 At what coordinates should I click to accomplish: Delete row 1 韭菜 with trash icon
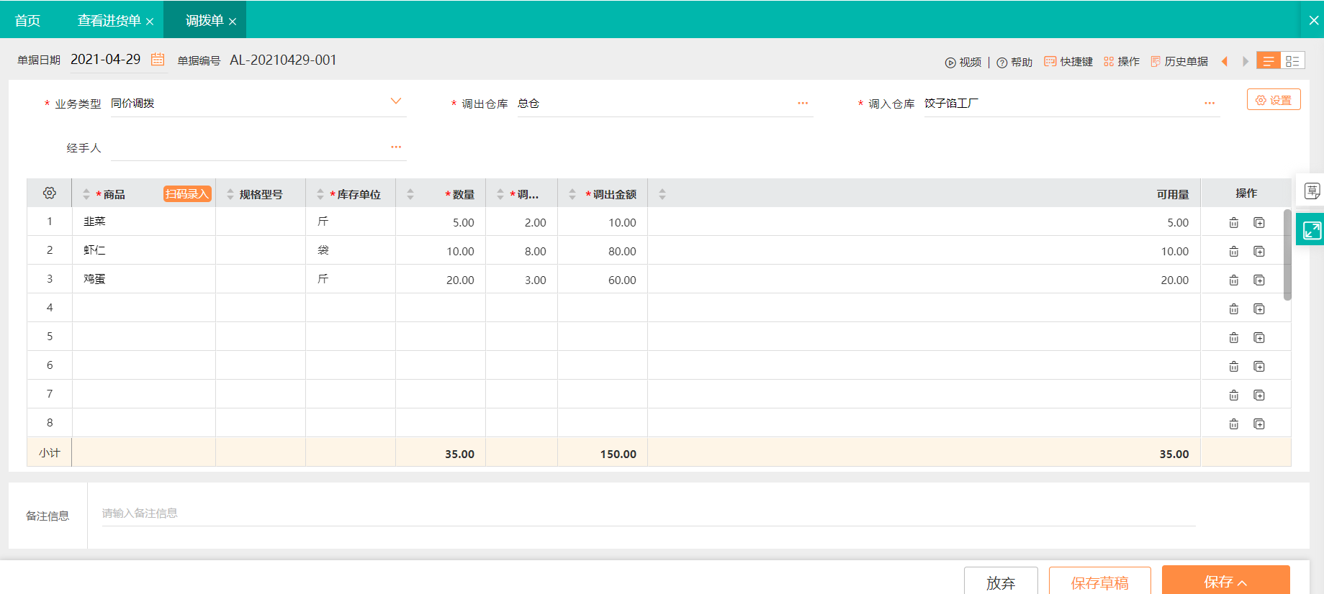click(1233, 223)
